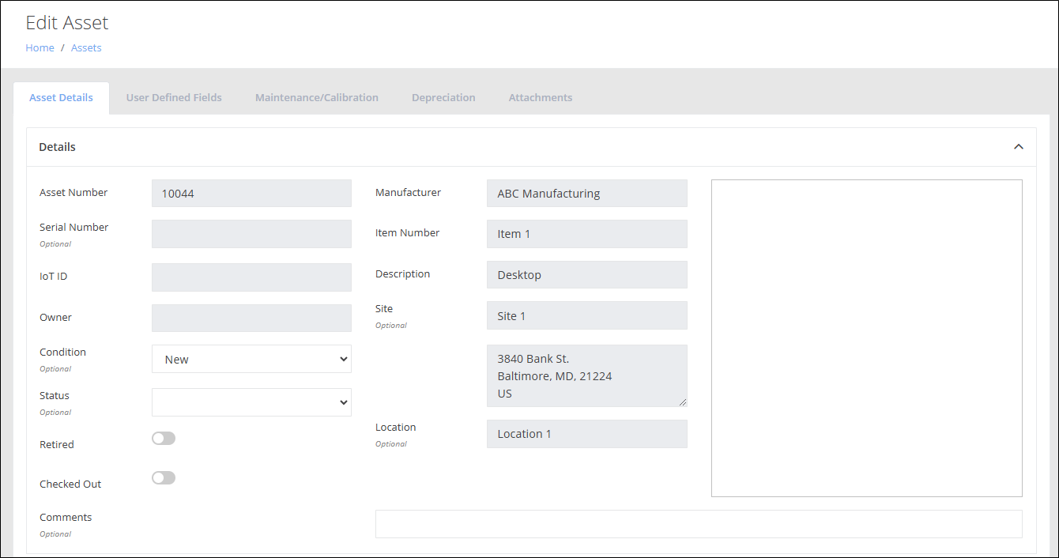Collapse the Details section chevron

pos(1019,147)
